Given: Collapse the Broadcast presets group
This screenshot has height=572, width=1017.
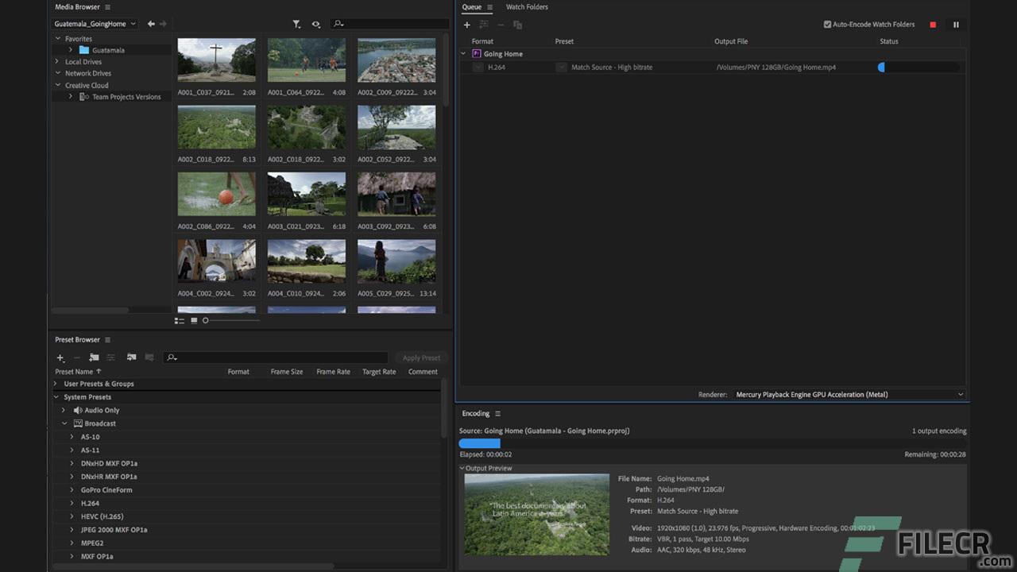Looking at the screenshot, I should [x=64, y=423].
